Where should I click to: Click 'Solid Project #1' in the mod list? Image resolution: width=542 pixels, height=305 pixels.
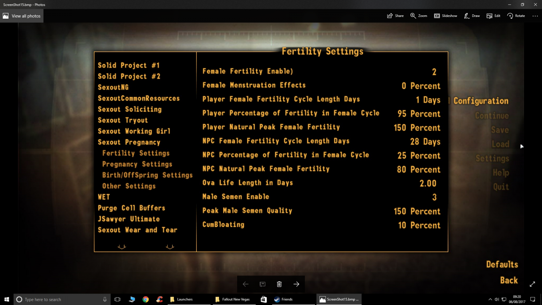click(129, 65)
